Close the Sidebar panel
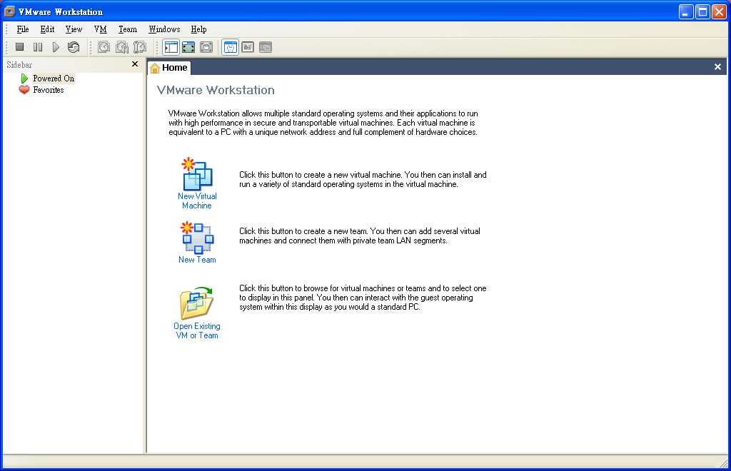Screen dimensions: 731x471 click(x=135, y=64)
